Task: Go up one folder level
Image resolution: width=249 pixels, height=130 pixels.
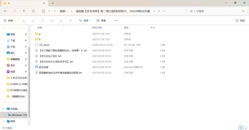Action: click(x=24, y=11)
